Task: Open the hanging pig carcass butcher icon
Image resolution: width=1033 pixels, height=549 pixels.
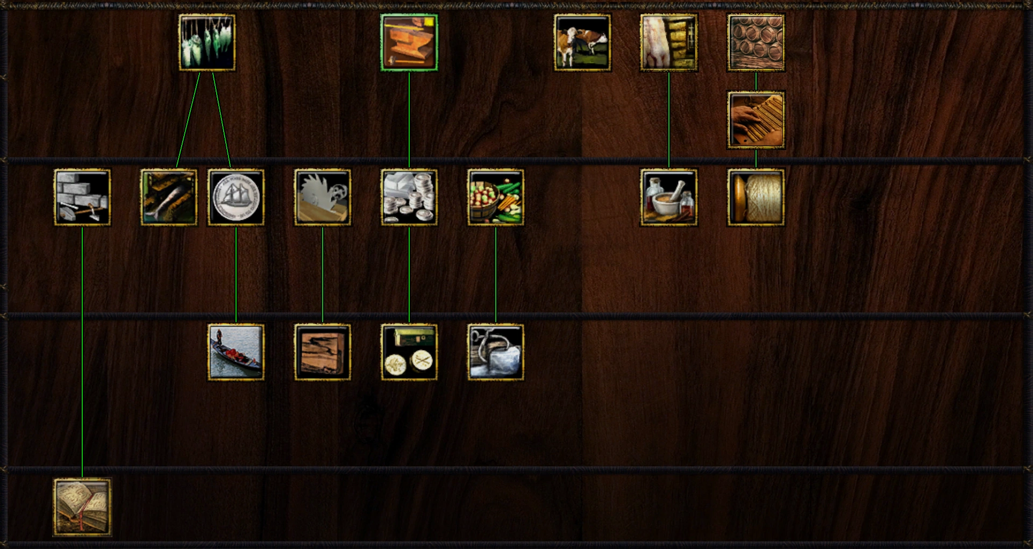Action: [669, 42]
